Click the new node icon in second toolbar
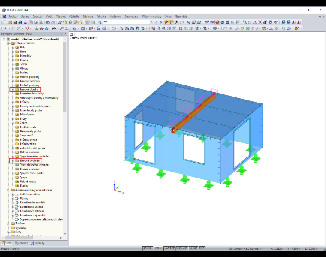Viewport: 326px width, 257px height. tap(5, 28)
